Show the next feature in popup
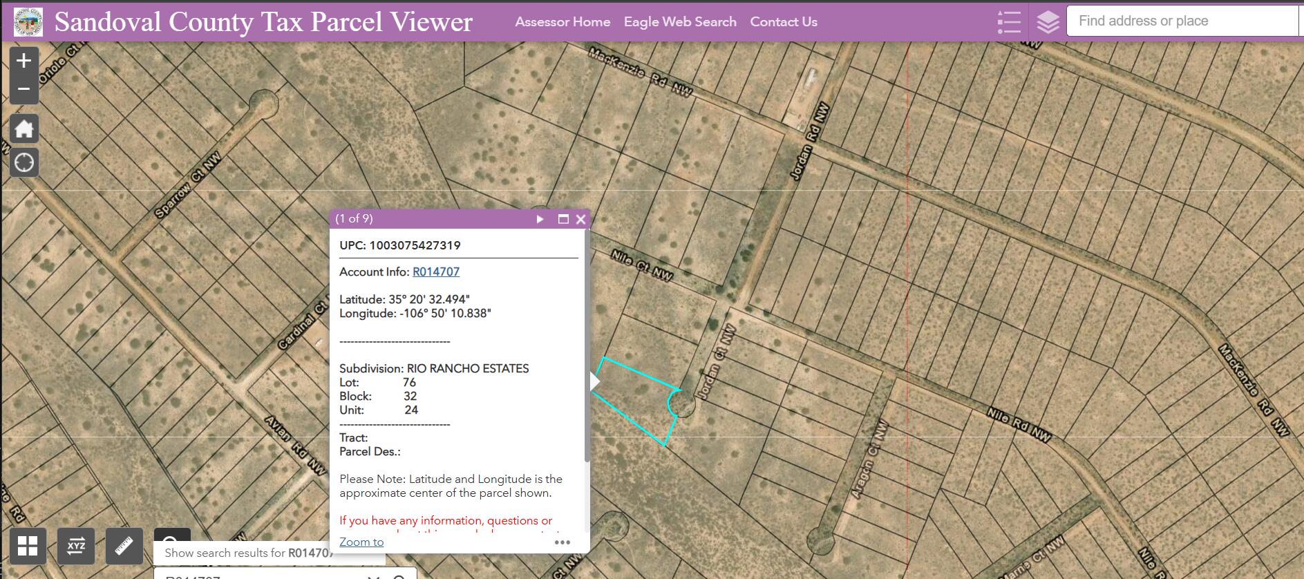This screenshot has width=1304, height=579. 540,219
